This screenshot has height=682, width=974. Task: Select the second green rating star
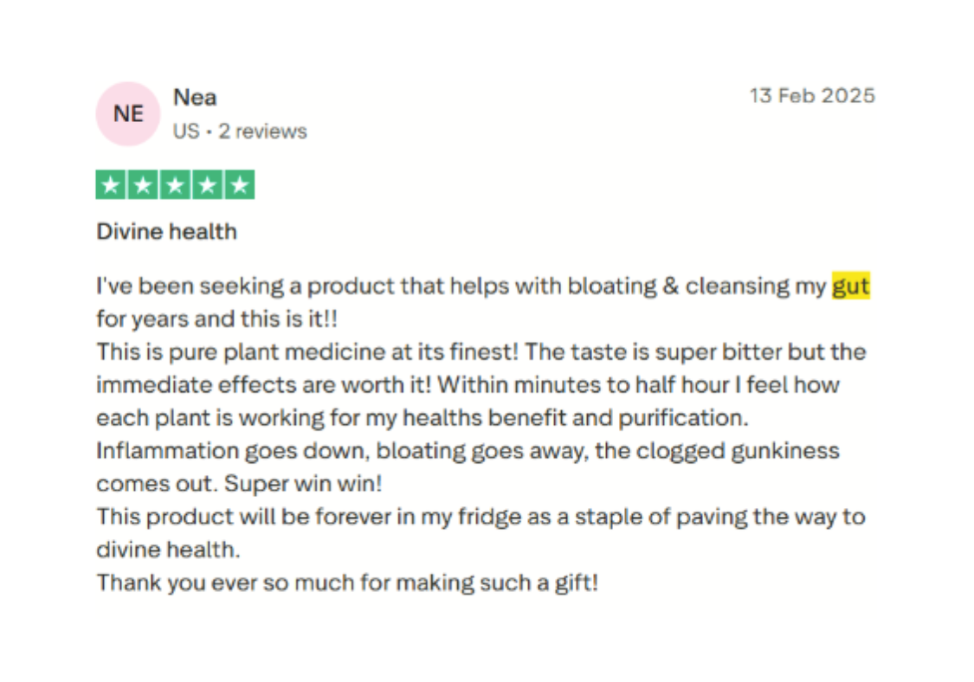(x=142, y=184)
